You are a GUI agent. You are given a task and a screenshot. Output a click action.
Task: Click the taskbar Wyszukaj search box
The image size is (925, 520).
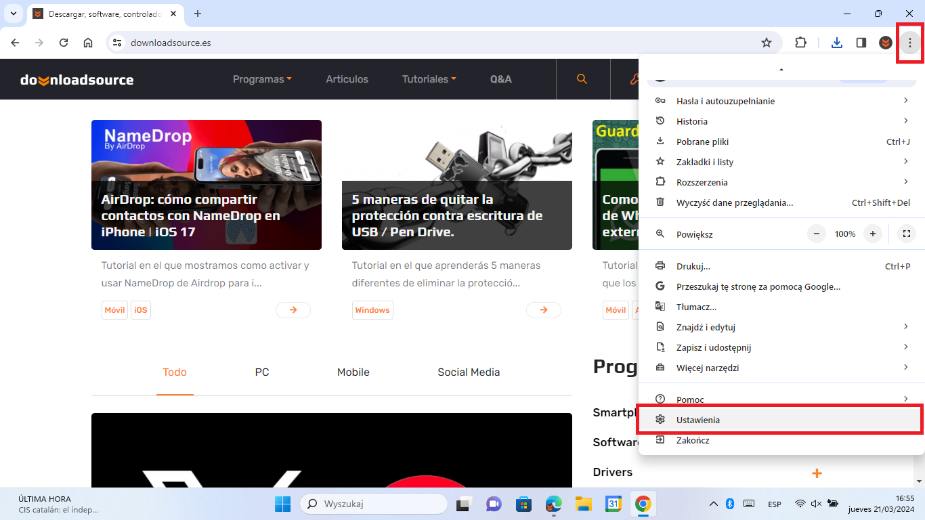373,504
